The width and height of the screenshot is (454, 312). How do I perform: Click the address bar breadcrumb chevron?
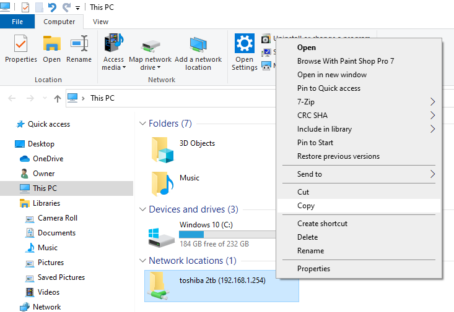point(83,98)
